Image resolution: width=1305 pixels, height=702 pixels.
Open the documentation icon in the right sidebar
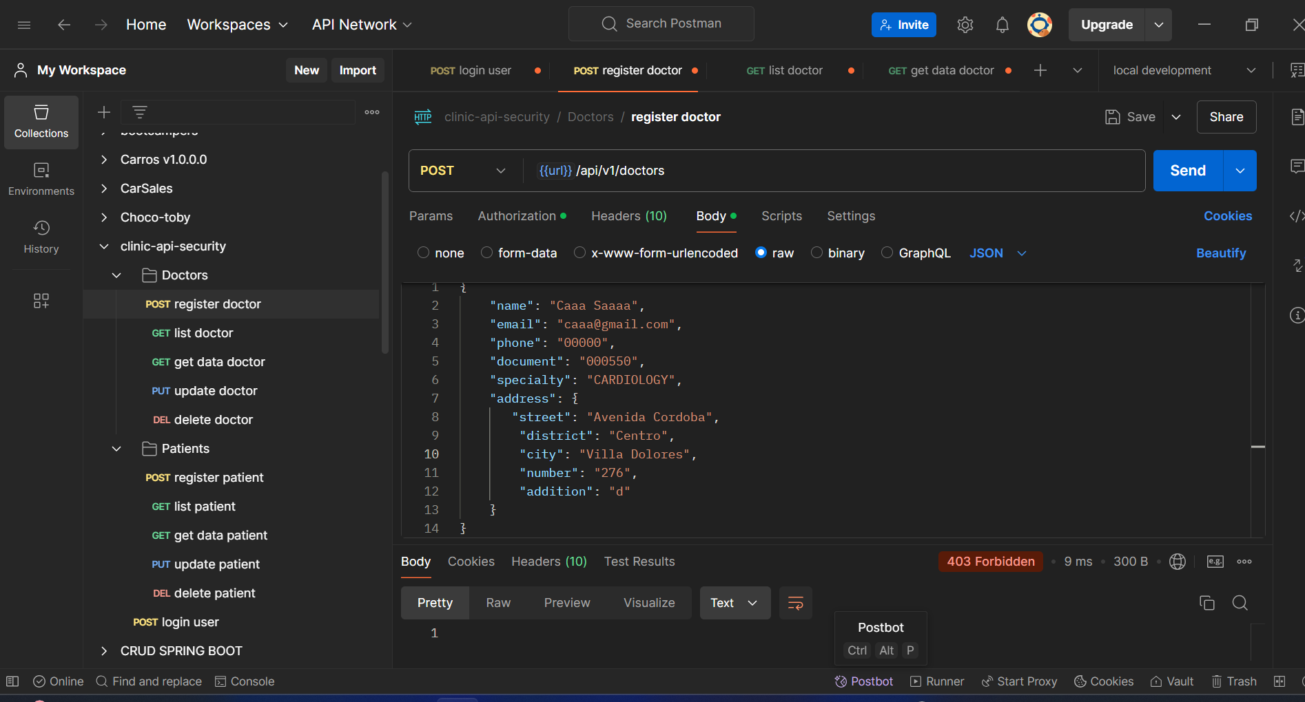(x=1297, y=117)
